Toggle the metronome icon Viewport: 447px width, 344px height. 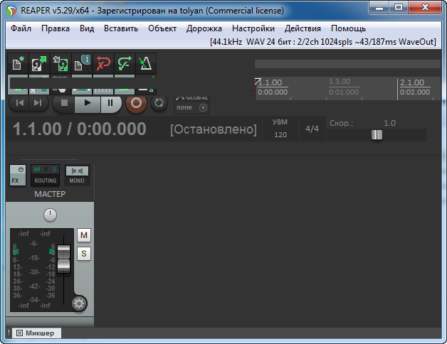pyautogui.click(x=145, y=65)
